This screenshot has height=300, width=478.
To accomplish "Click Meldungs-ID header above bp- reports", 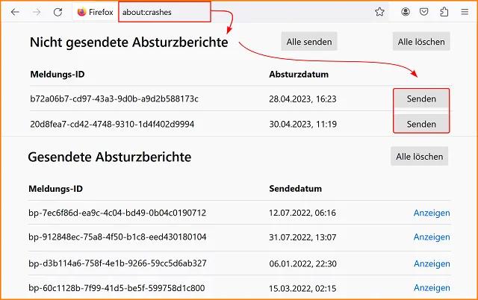I will point(55,189).
